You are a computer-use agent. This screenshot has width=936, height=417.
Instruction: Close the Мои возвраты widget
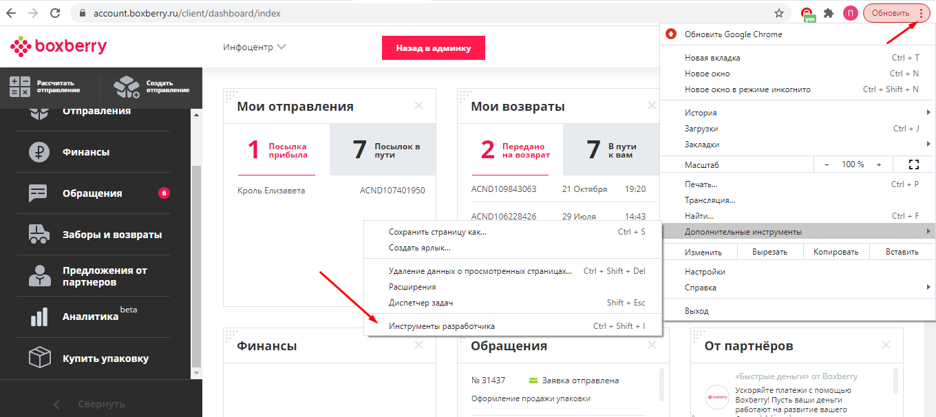point(652,106)
